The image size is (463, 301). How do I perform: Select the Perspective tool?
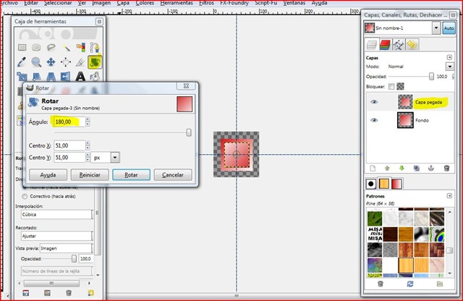pyautogui.click(x=51, y=77)
